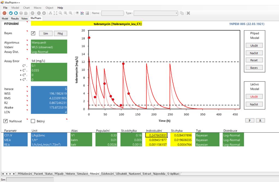This screenshot has width=279, height=182.
Task: Click the copy icon after Type box
Action: [x=182, y=13]
